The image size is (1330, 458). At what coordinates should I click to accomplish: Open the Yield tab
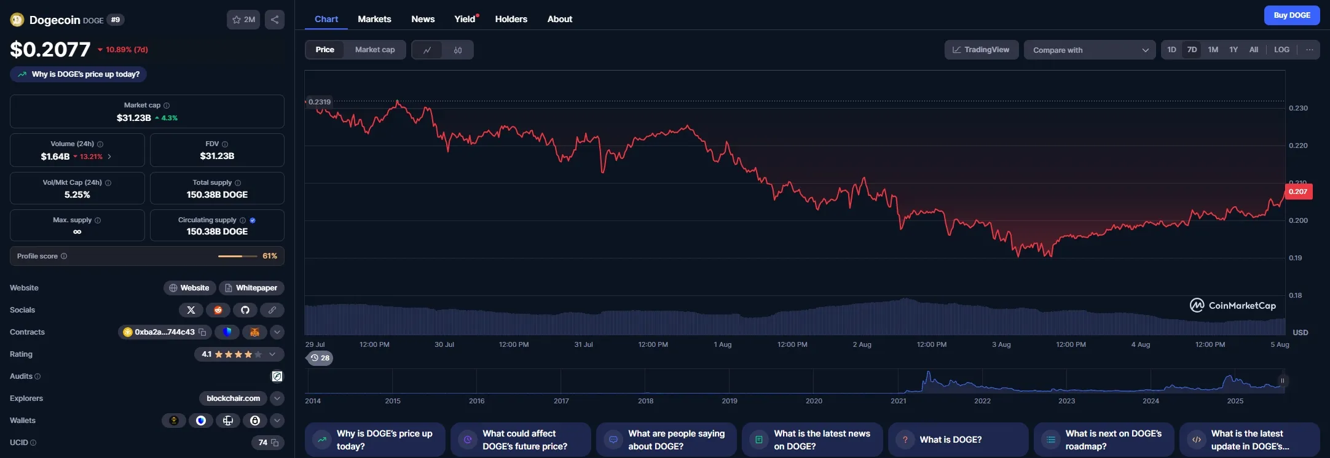(465, 19)
